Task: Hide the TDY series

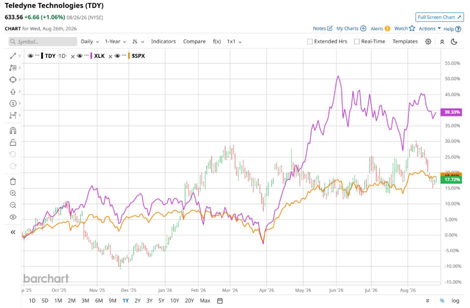Action: (x=30, y=56)
